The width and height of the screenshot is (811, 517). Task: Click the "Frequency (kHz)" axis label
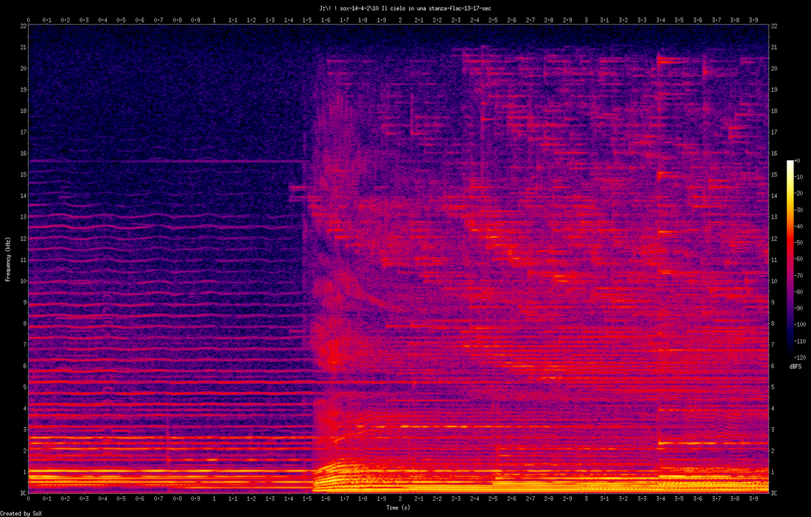[x=8, y=259]
